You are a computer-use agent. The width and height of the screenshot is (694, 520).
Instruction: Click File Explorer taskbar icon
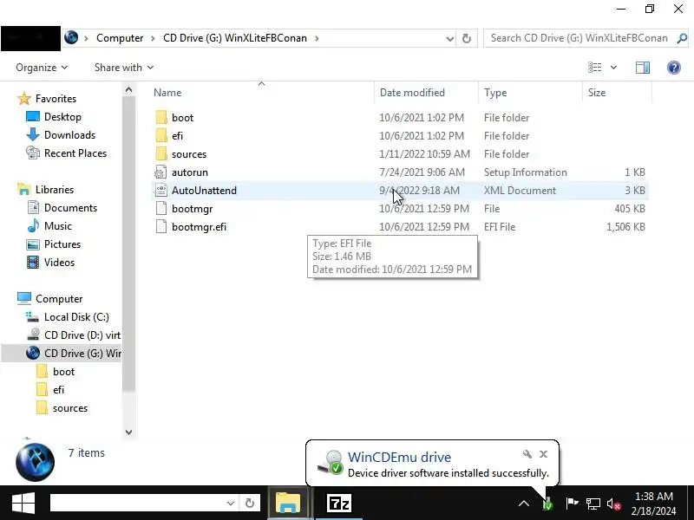288,504
